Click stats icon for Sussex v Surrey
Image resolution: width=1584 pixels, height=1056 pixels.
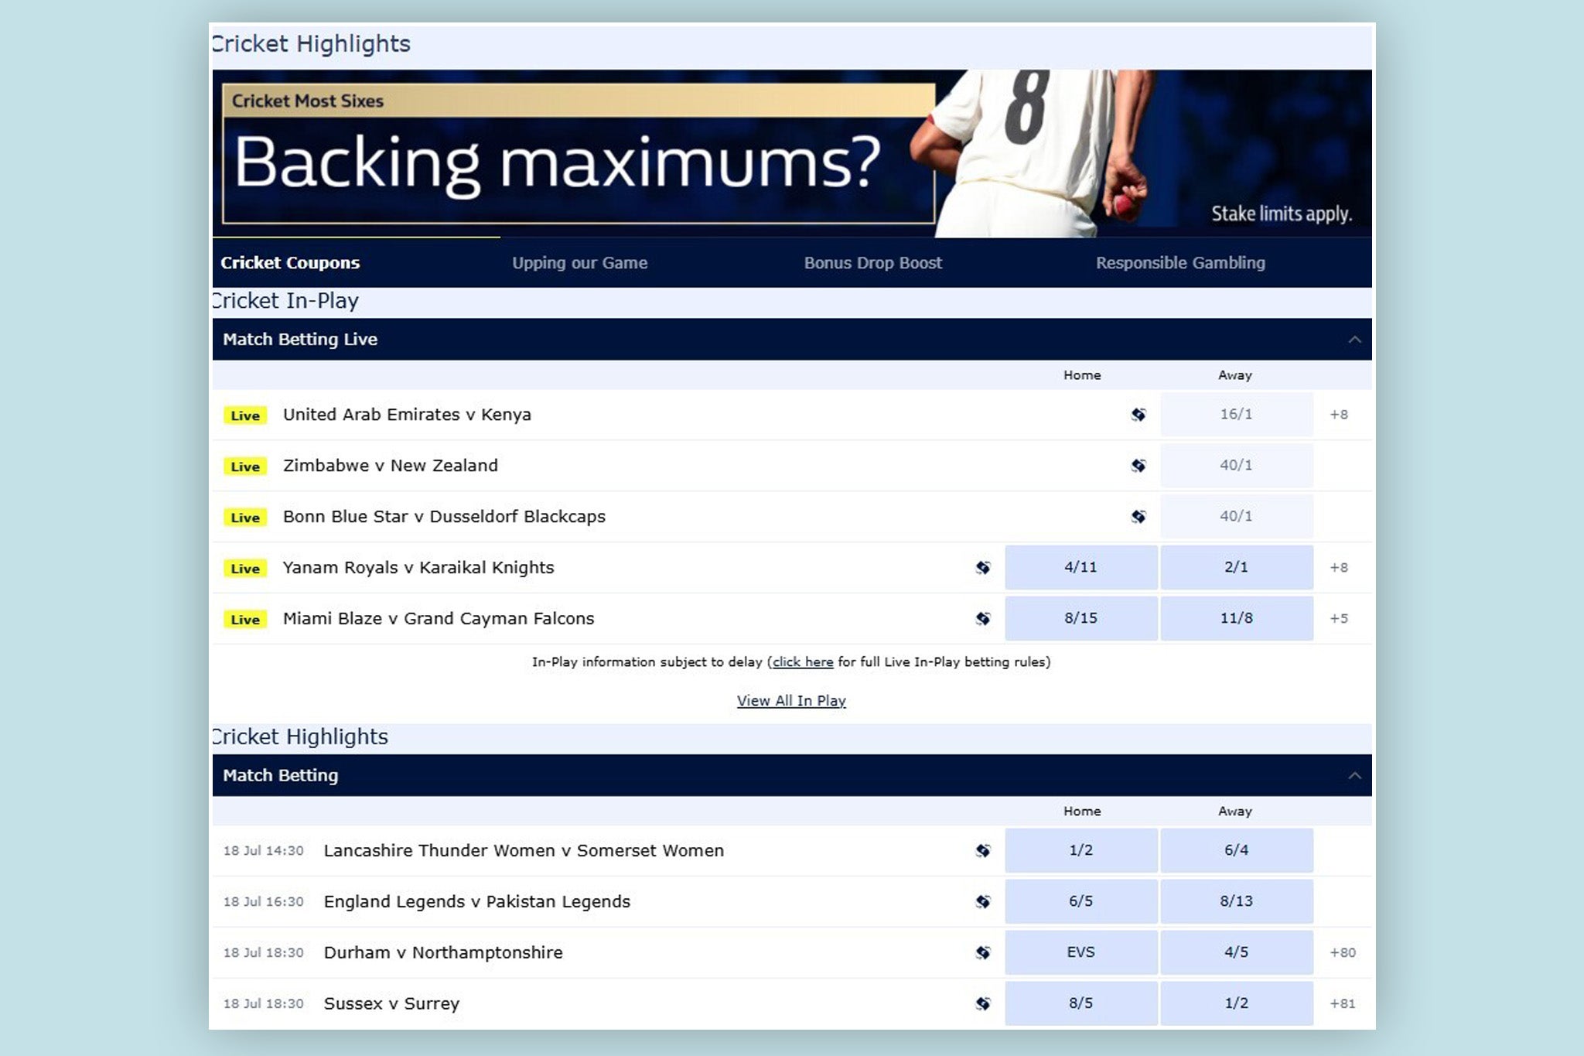[x=983, y=1004]
